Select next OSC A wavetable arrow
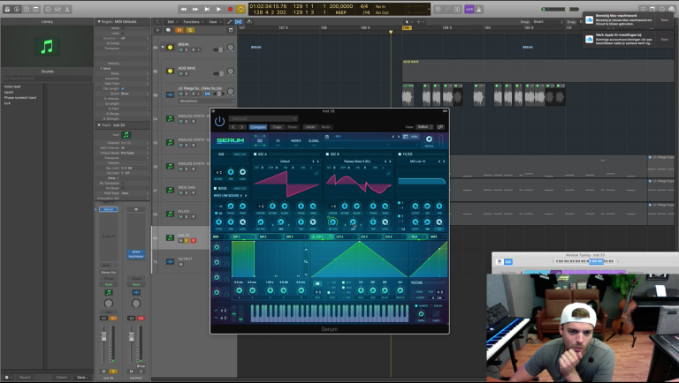The image size is (679, 383). point(318,161)
